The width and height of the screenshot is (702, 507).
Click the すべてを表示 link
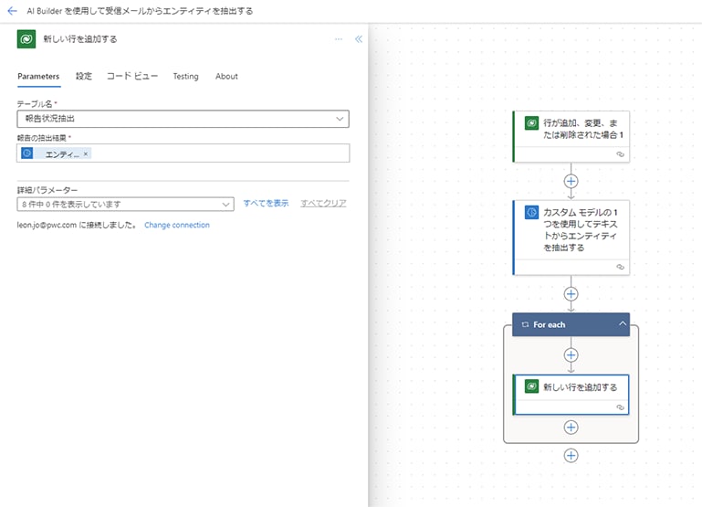[x=266, y=204]
